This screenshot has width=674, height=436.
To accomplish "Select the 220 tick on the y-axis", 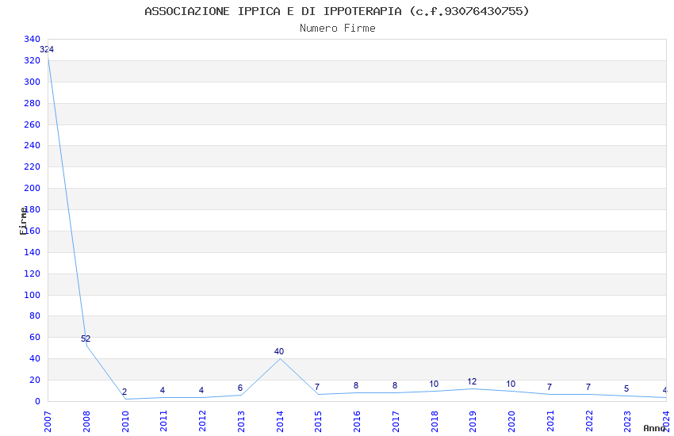I will point(32,166).
